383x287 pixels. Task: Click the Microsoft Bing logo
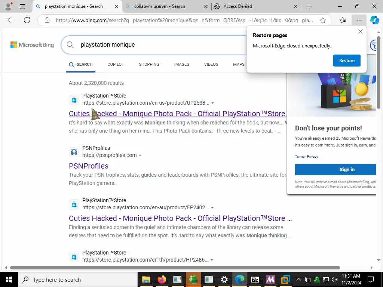pos(32,45)
